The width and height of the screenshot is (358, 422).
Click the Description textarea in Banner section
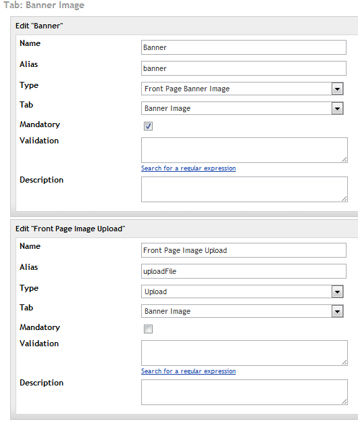point(245,189)
